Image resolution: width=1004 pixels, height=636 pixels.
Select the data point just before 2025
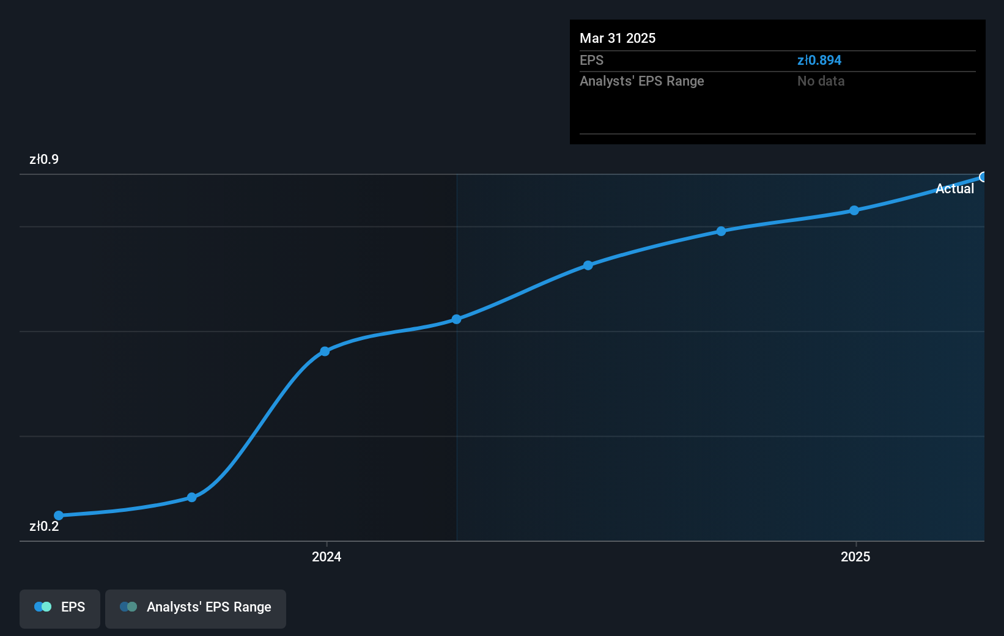pyautogui.click(x=721, y=231)
